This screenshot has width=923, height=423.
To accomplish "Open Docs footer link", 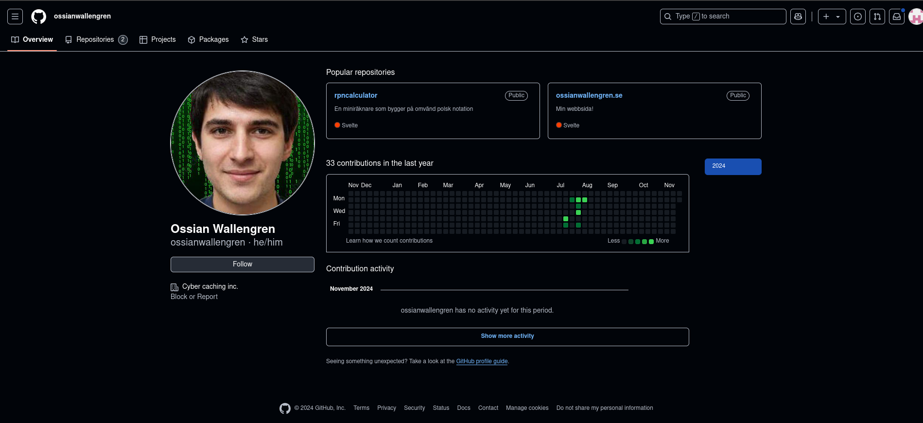I will (x=464, y=408).
